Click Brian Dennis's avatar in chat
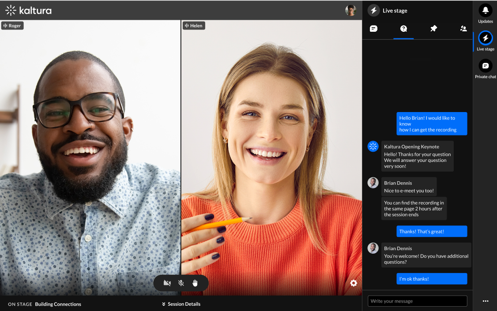The image size is (497, 311). 373,183
